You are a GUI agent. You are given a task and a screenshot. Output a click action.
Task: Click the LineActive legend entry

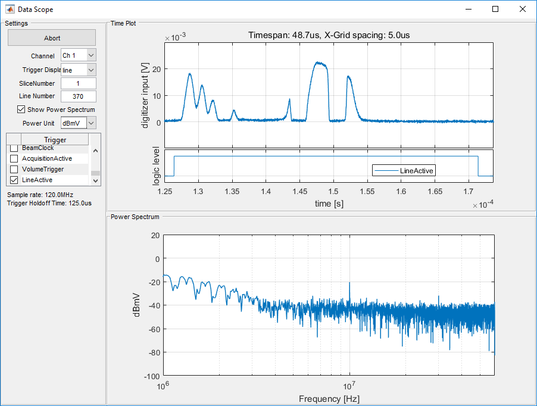(404, 170)
